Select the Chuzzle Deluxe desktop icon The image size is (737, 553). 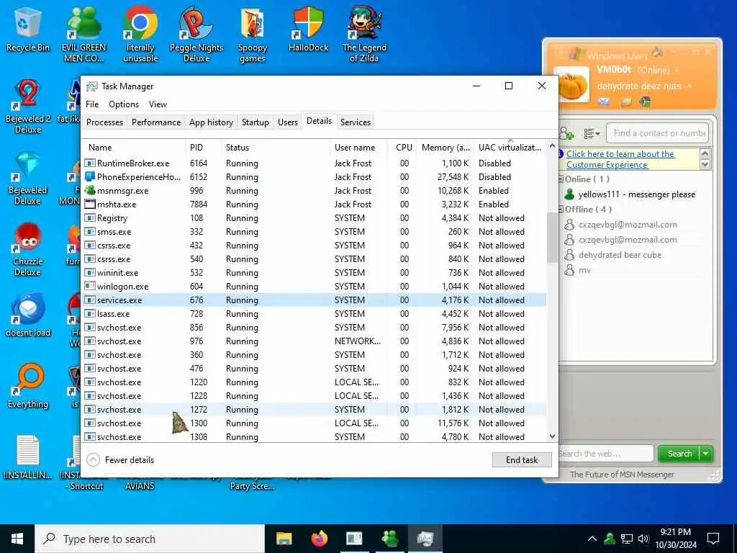click(x=28, y=249)
